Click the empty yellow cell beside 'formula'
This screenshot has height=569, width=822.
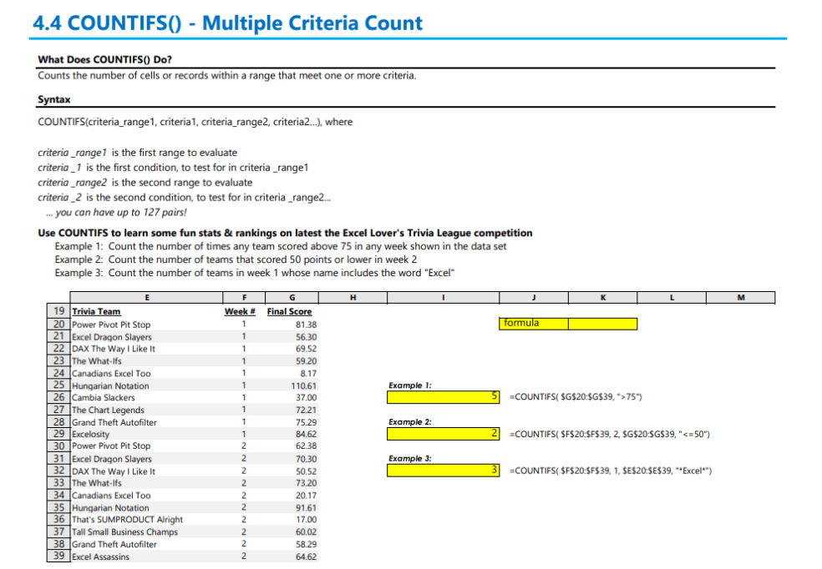click(603, 323)
